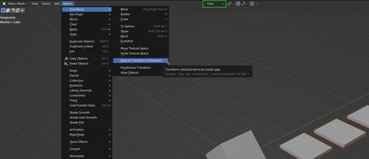The width and height of the screenshot is (369, 159).
Task: Select the Intersect selection mode icon
Action: (22, 10)
